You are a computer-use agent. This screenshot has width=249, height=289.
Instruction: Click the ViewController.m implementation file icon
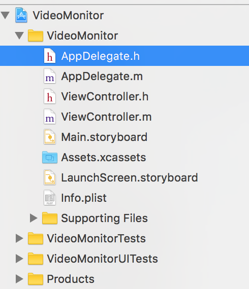[x=50, y=117]
